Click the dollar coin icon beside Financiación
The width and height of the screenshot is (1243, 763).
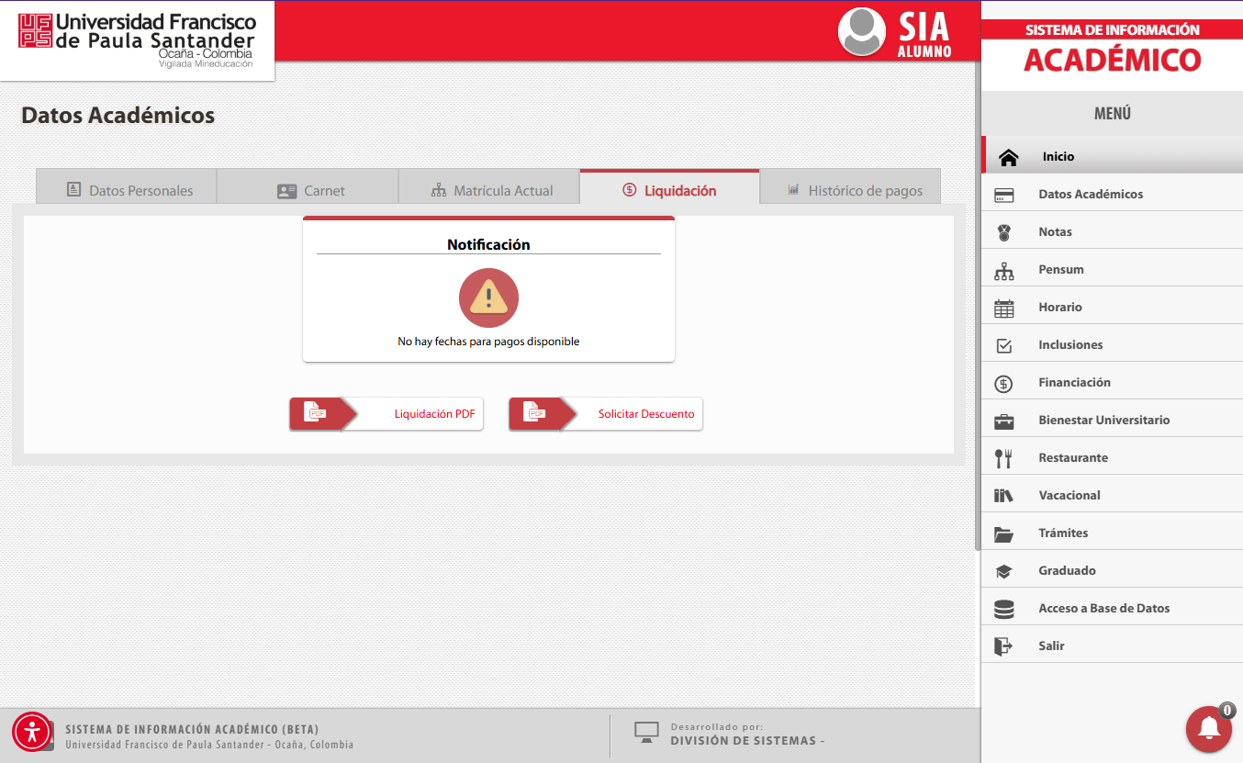(1004, 384)
